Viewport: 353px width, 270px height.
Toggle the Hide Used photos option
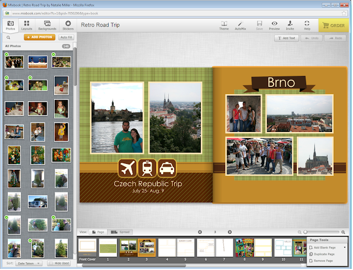tap(59, 263)
